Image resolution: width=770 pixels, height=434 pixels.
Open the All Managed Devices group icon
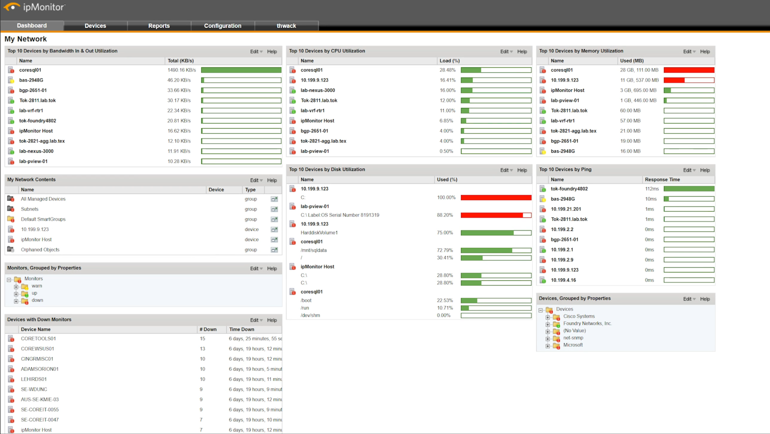point(11,199)
